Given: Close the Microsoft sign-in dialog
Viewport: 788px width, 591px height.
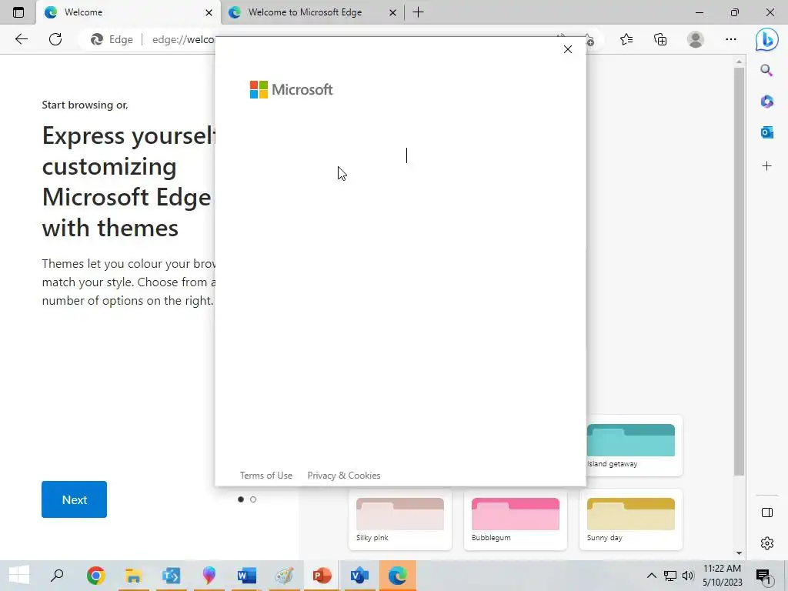Looking at the screenshot, I should coord(567,49).
